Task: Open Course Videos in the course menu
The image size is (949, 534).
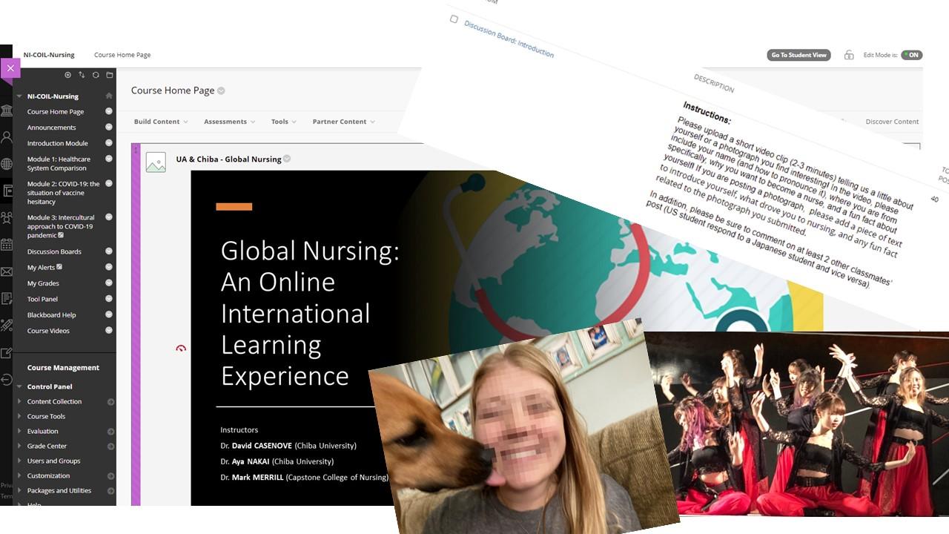Action: [x=48, y=331]
